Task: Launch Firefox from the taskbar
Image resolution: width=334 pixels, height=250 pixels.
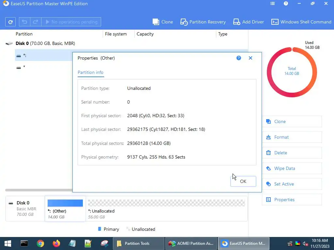Action: click(56, 243)
